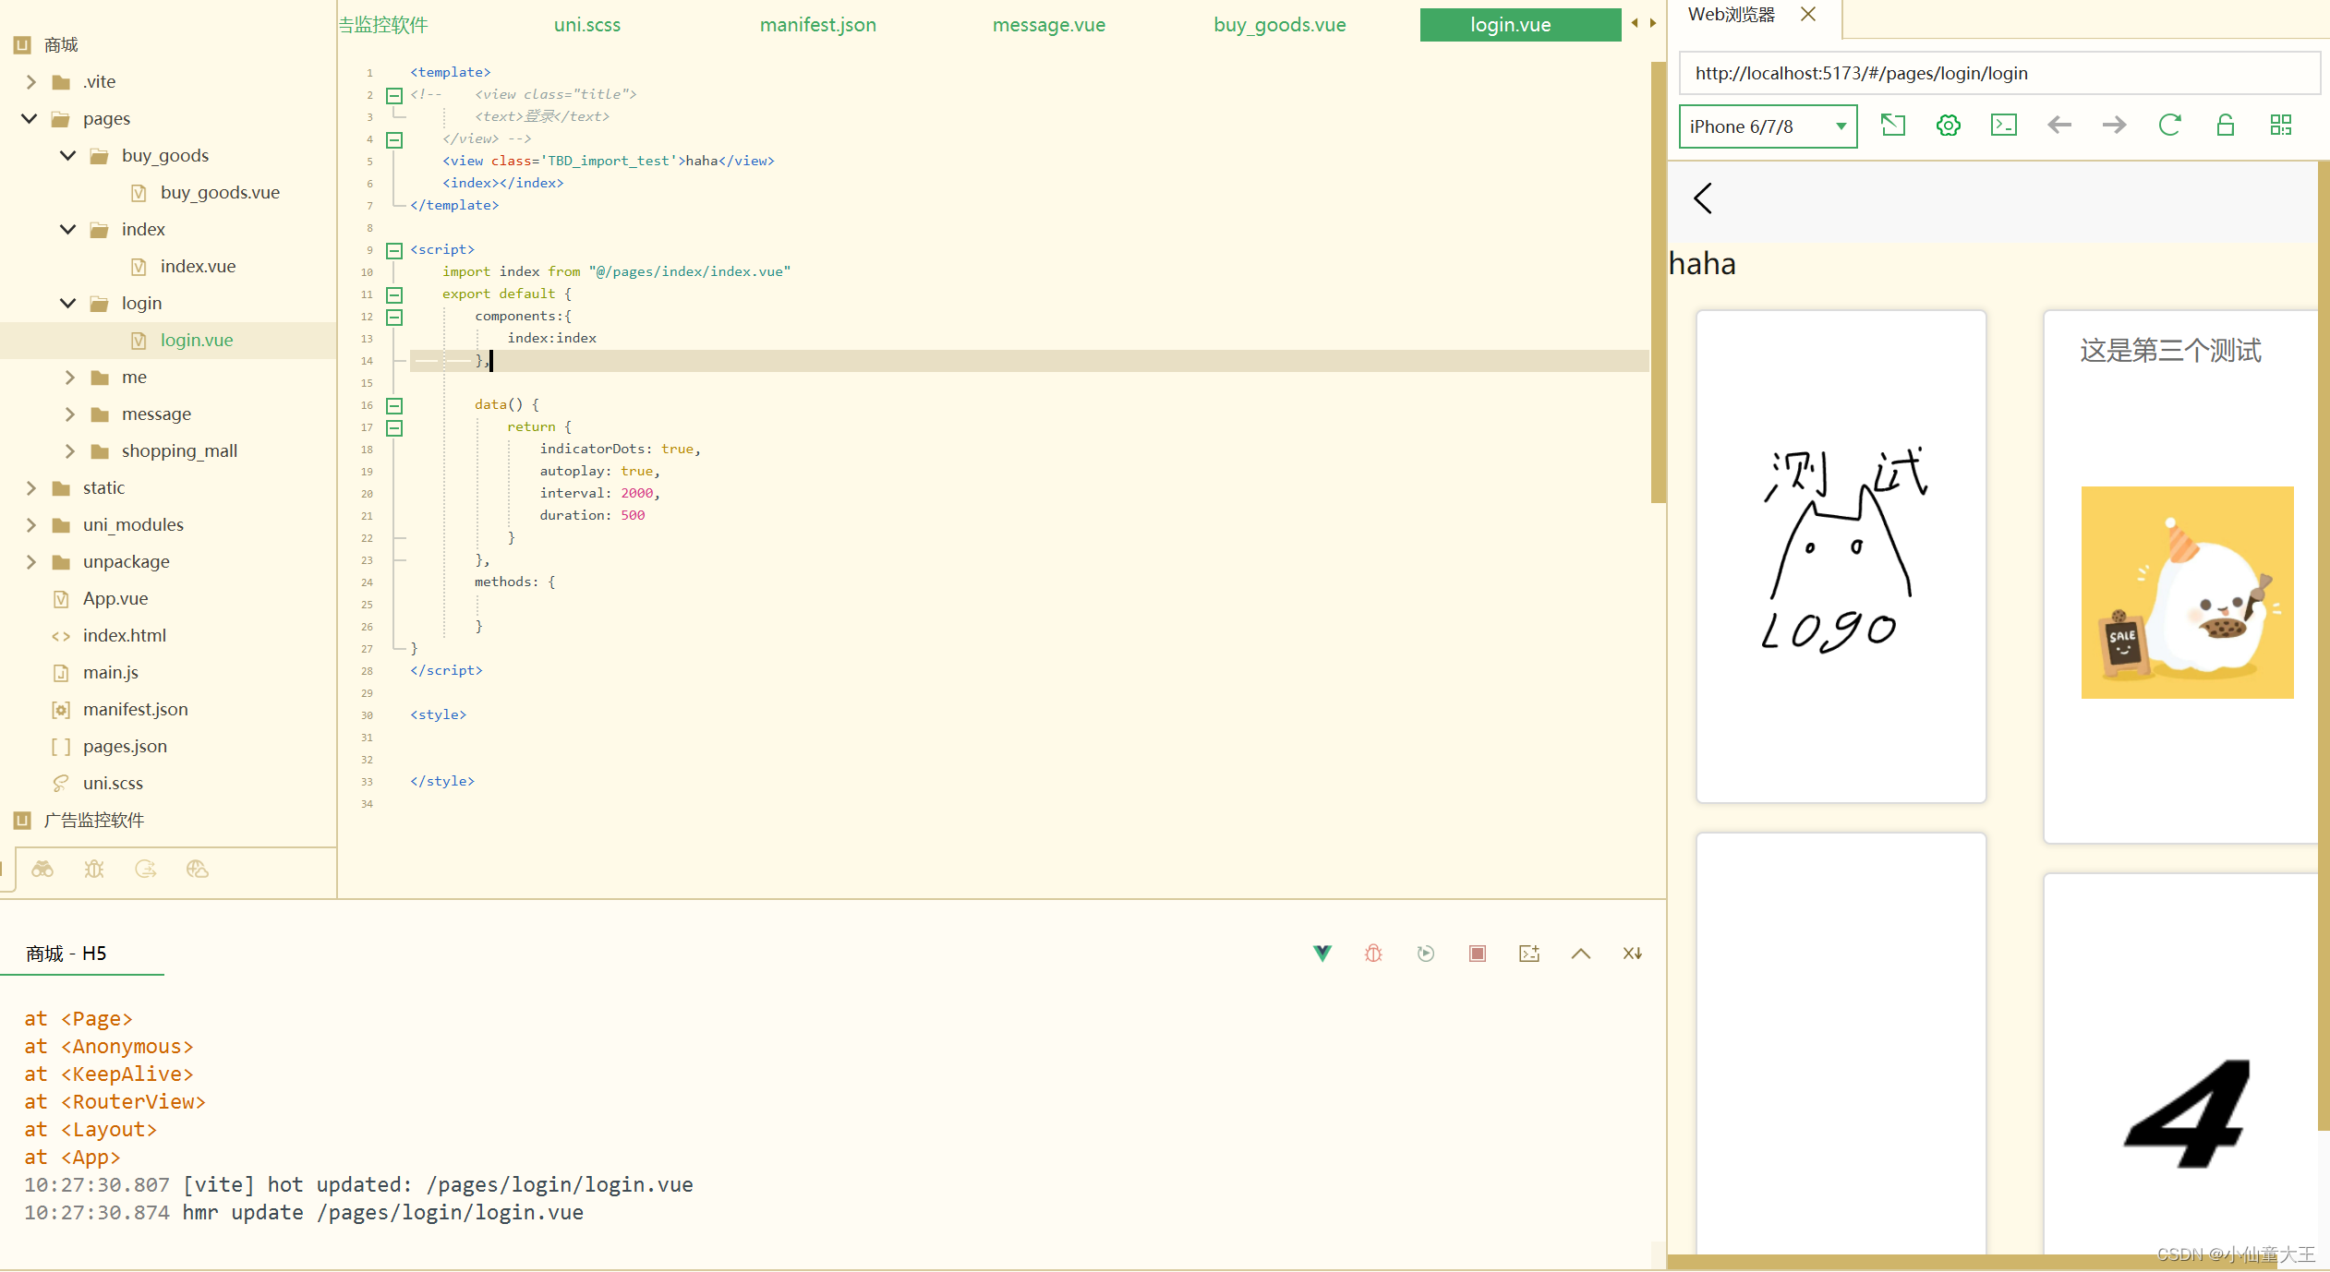Collapse the pages folder

click(30, 118)
